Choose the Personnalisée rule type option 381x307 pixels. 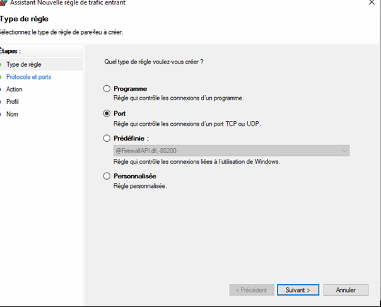[107, 176]
